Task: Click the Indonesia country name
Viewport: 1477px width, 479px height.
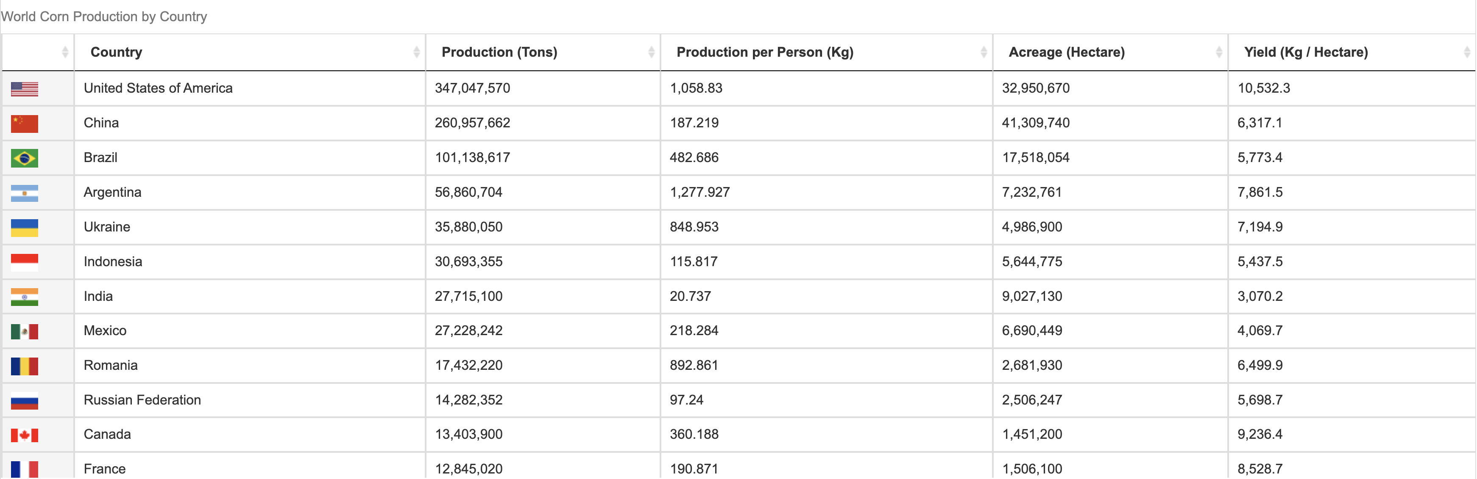Action: (x=113, y=261)
